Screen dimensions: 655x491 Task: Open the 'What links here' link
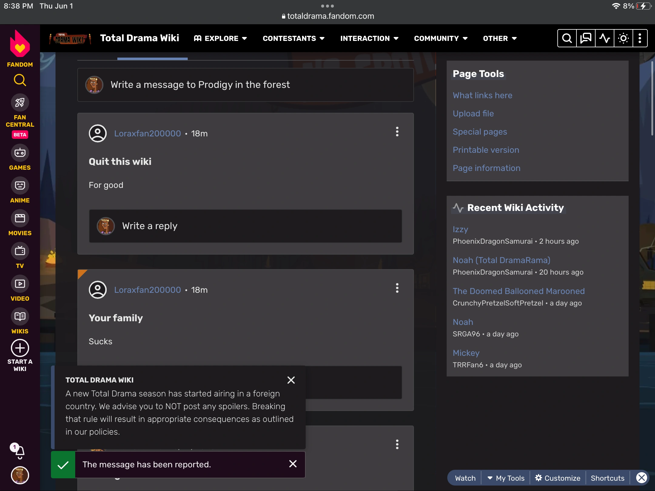[x=482, y=95]
